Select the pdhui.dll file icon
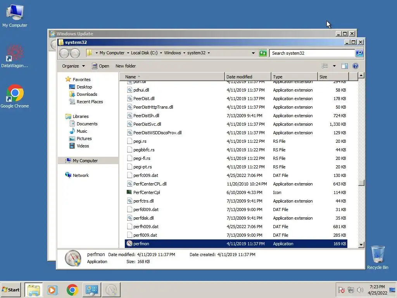 tap(129, 90)
